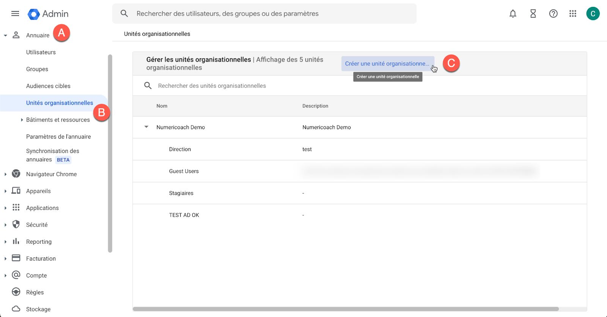The width and height of the screenshot is (607, 317).
Task: Expand Facturation section arrow
Action: click(5, 259)
